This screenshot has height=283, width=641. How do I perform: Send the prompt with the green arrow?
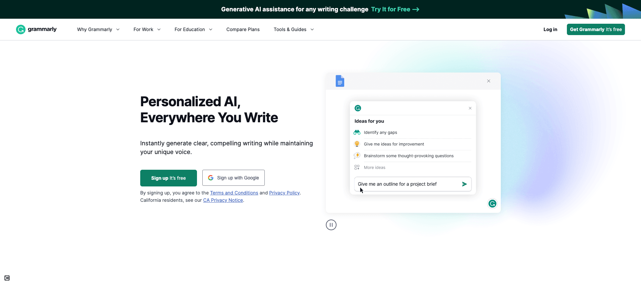click(464, 184)
